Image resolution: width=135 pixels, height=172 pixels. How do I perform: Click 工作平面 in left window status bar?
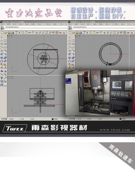(x=4, y=119)
